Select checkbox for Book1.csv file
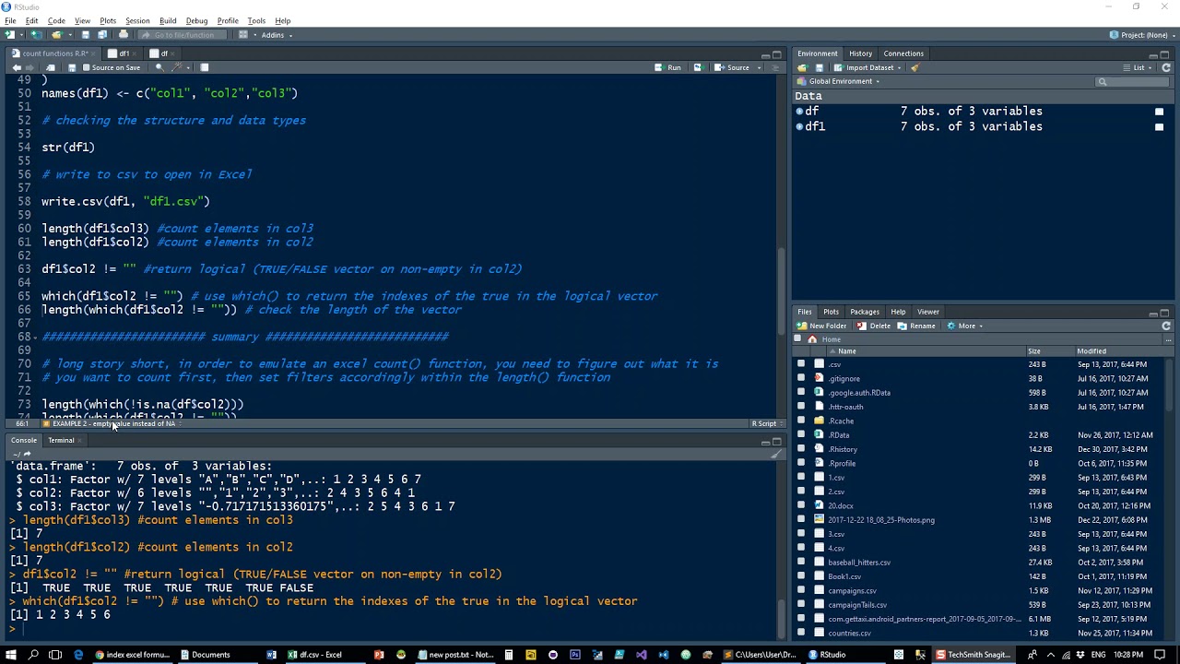The width and height of the screenshot is (1180, 664). (801, 576)
